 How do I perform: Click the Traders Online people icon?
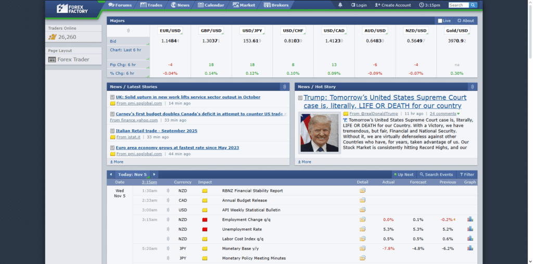[52, 37]
